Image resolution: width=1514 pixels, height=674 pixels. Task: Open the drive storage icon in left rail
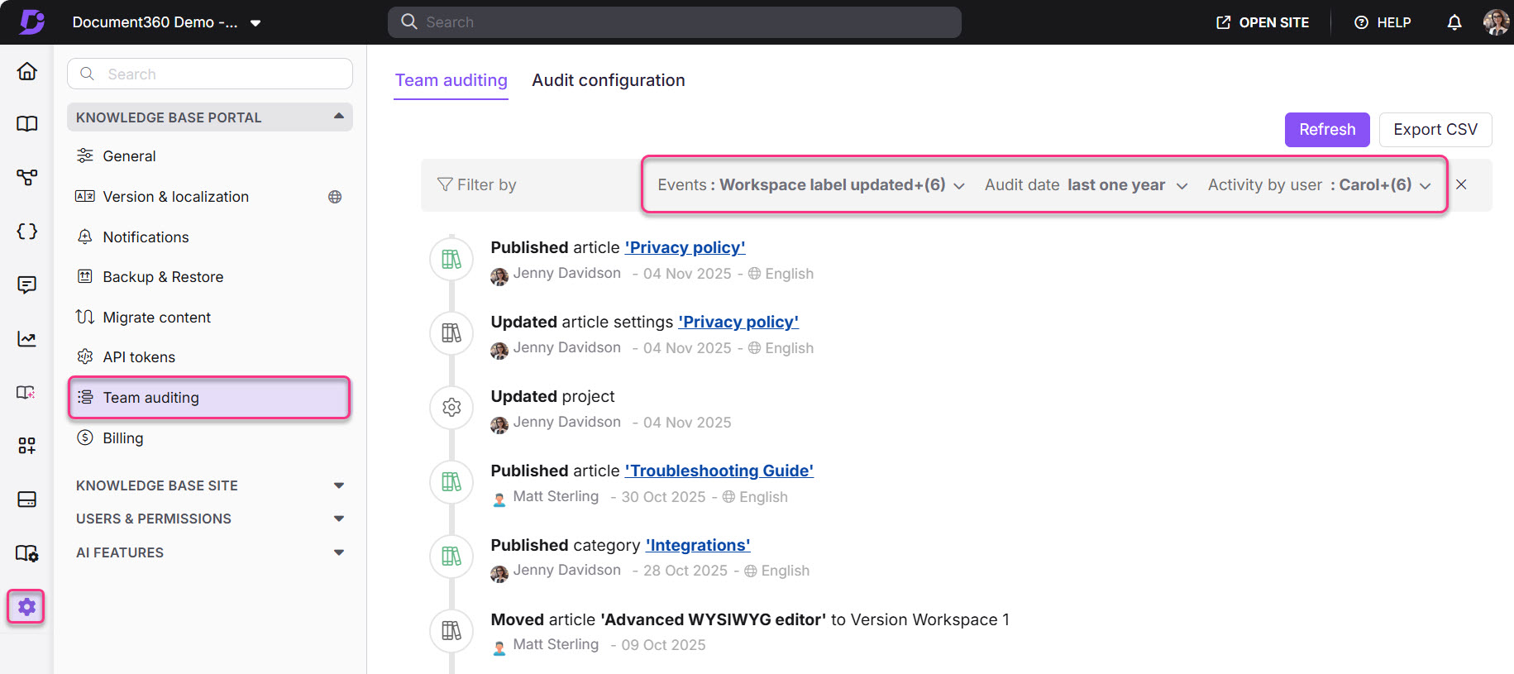[x=27, y=500]
